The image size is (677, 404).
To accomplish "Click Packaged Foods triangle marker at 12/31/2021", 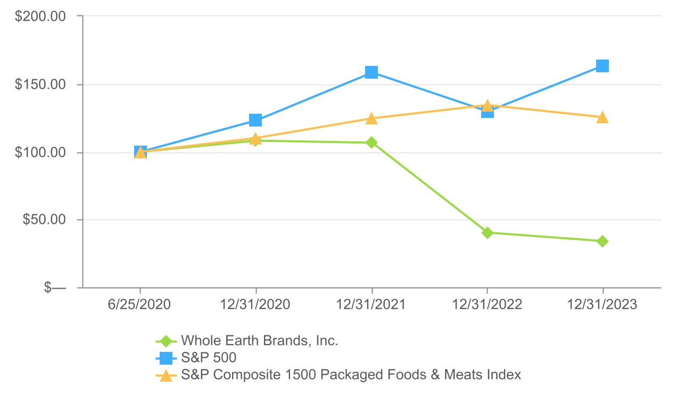I will [x=371, y=119].
